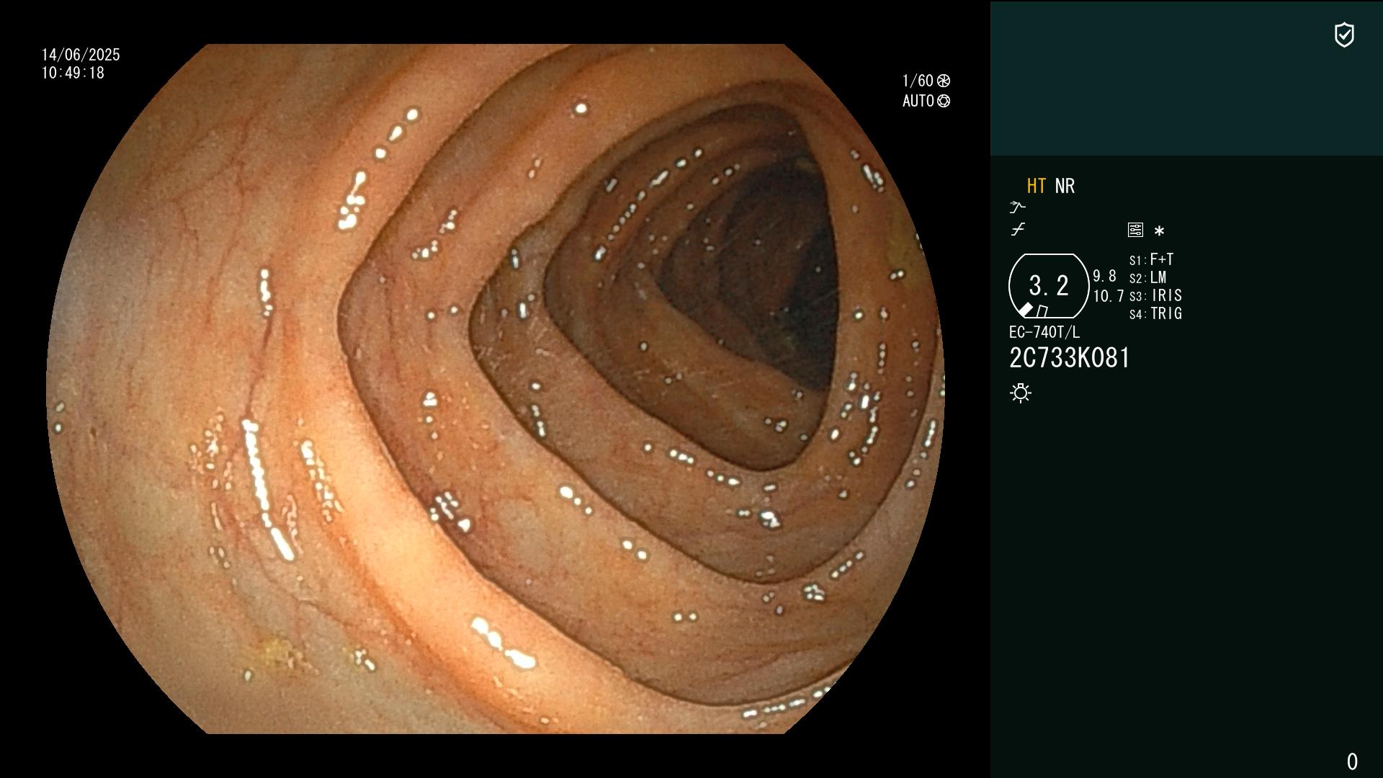Click the endoscopic live image view
This screenshot has width=1383, height=778.
496,389
